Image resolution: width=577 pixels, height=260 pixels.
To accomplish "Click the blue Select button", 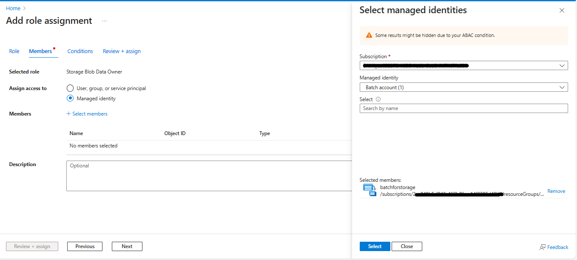I will click(x=375, y=246).
